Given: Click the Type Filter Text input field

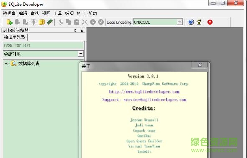Looking at the screenshot, I should coord(43,45).
